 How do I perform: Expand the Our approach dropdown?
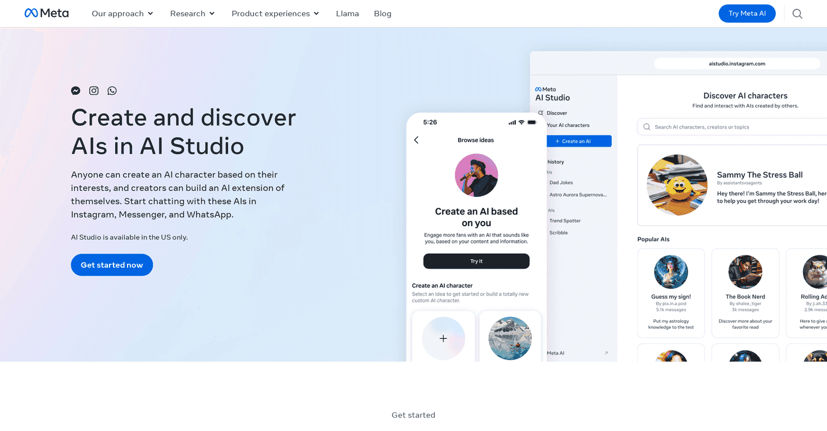tap(122, 13)
